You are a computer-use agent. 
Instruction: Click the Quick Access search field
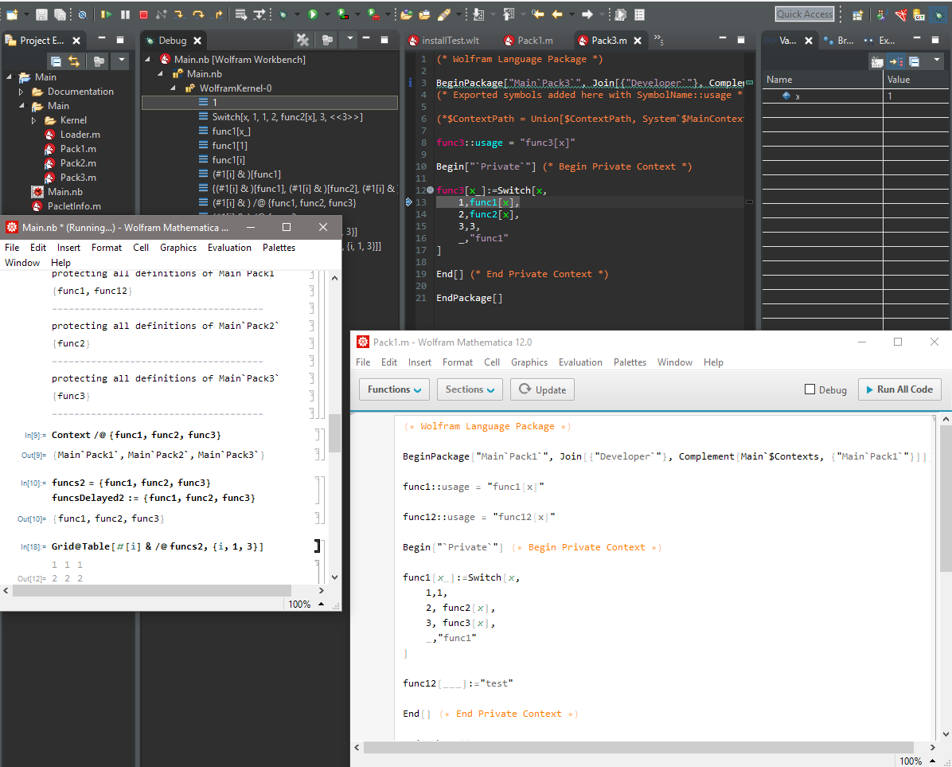click(805, 14)
